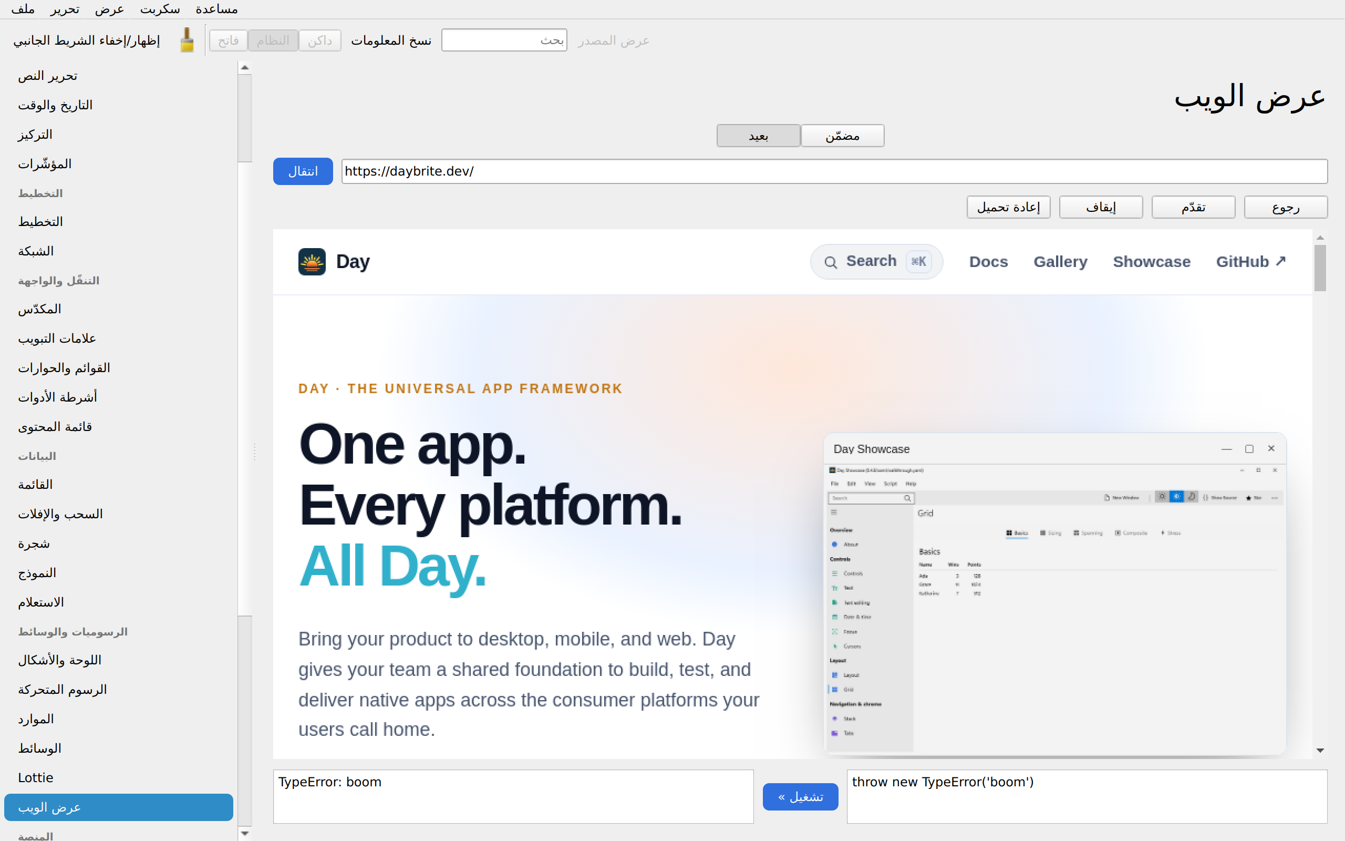Select عرض الويب in the sidebar
Screen dimensions: 1345x841
(x=118, y=808)
